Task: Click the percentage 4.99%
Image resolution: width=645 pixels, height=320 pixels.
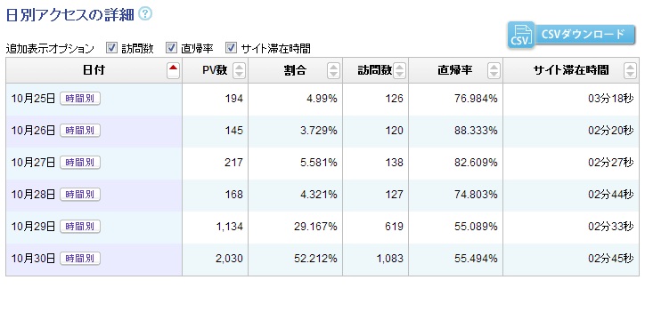Action: tap(322, 99)
